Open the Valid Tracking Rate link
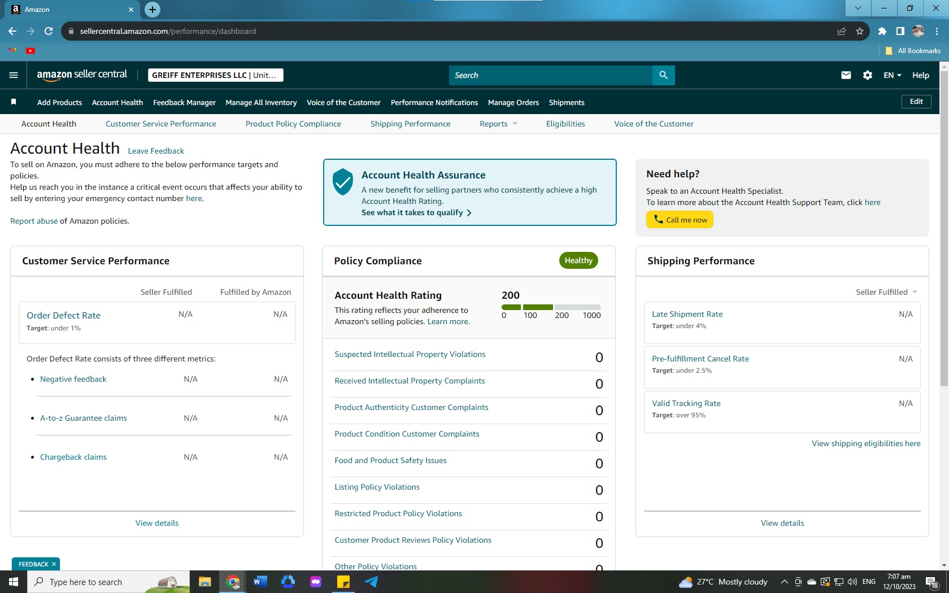949x593 pixels. 686,403
